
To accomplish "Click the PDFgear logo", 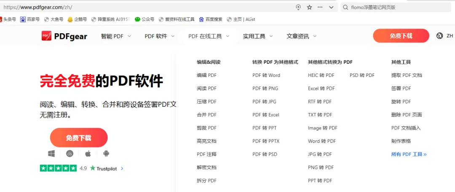I will tap(64, 36).
